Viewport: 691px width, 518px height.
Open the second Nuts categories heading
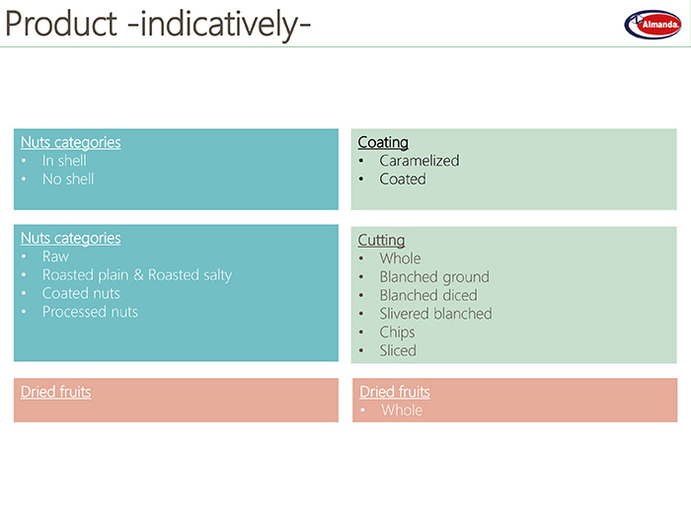[70, 239]
